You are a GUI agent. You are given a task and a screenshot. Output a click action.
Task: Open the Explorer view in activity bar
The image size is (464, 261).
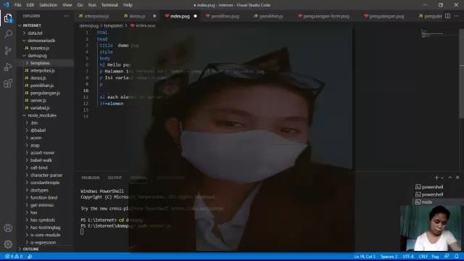coord(8,18)
